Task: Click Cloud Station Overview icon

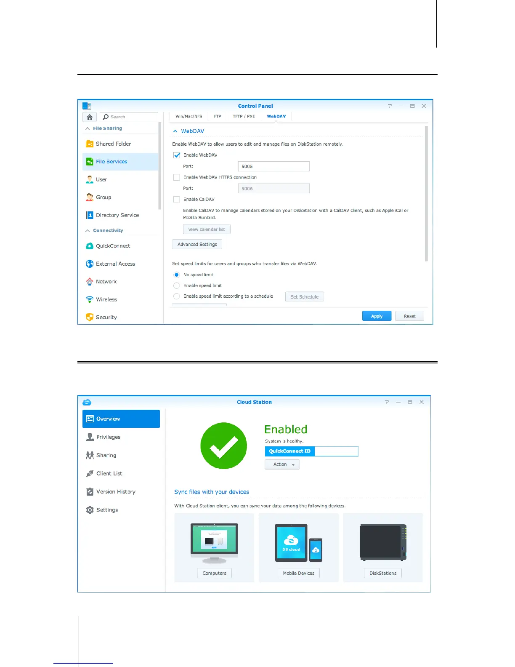Action: pyautogui.click(x=90, y=419)
